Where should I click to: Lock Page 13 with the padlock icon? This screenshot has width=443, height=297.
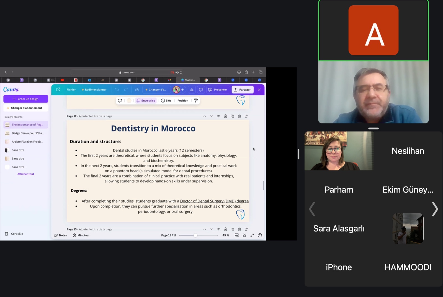225,229
